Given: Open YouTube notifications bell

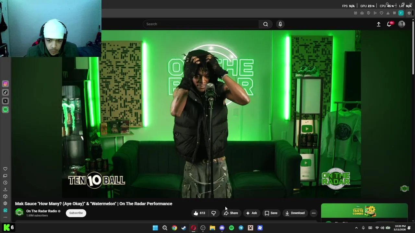Looking at the screenshot, I should coord(390,24).
